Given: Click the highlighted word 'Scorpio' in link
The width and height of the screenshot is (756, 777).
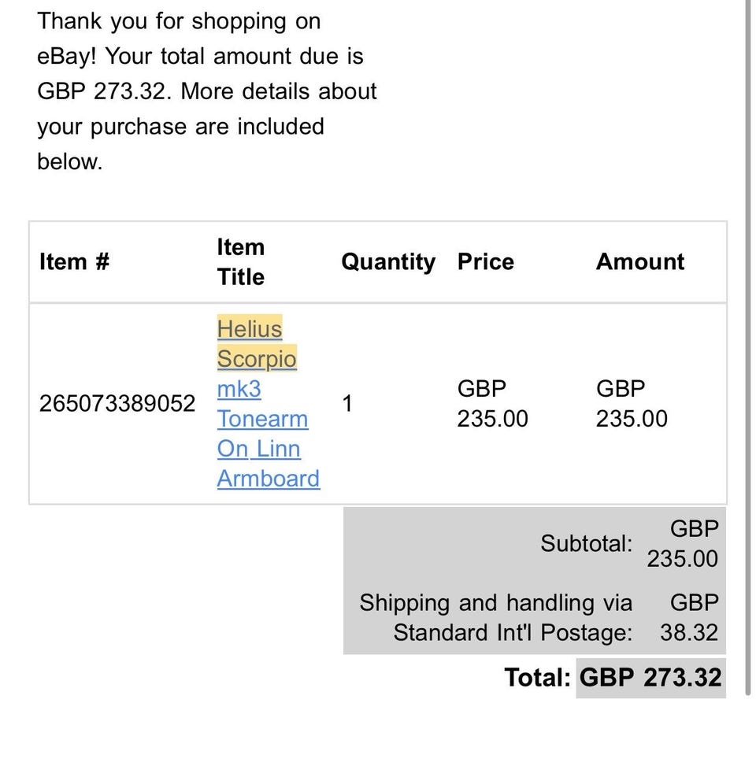Looking at the screenshot, I should 257,359.
